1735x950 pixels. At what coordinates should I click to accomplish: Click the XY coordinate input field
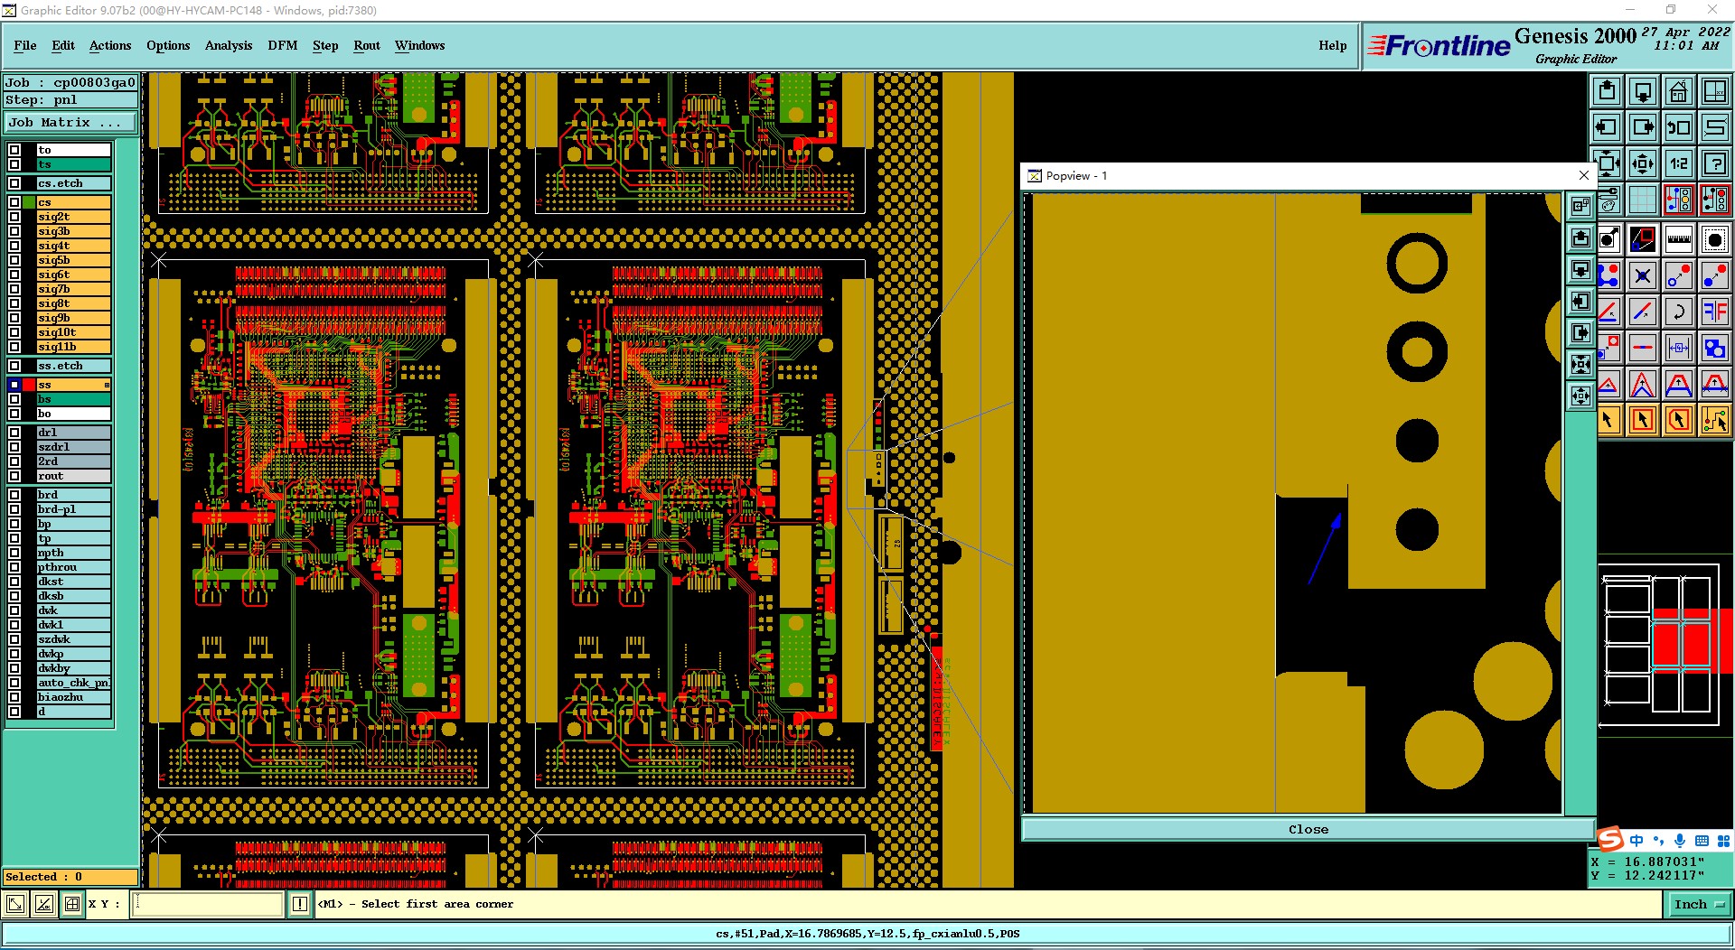click(208, 904)
